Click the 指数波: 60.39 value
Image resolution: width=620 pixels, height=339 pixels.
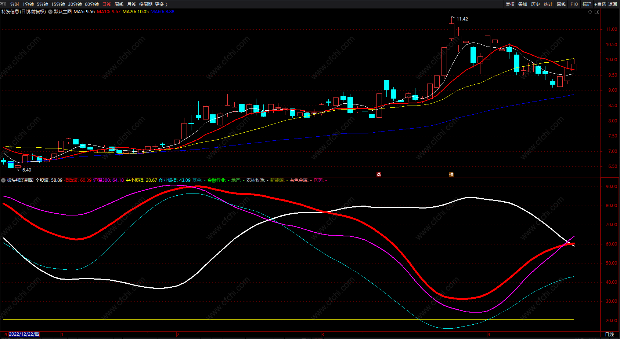(x=78, y=180)
